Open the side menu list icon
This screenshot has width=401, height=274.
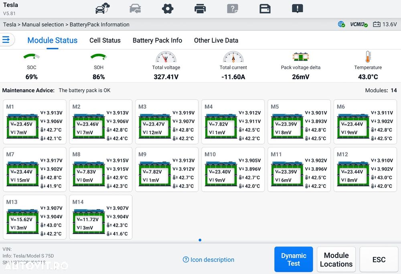click(6, 40)
